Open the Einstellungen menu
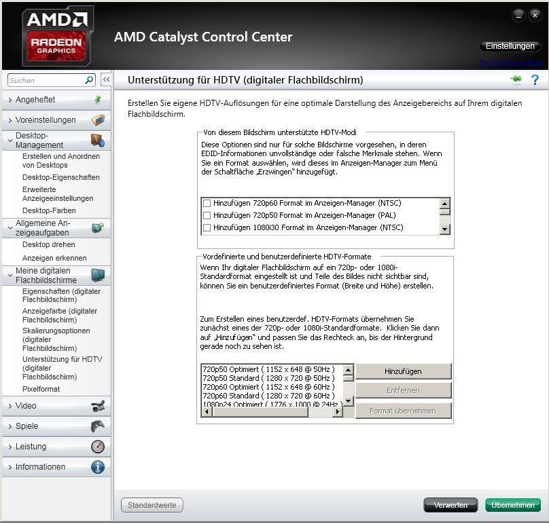The image size is (549, 524). 510,46
